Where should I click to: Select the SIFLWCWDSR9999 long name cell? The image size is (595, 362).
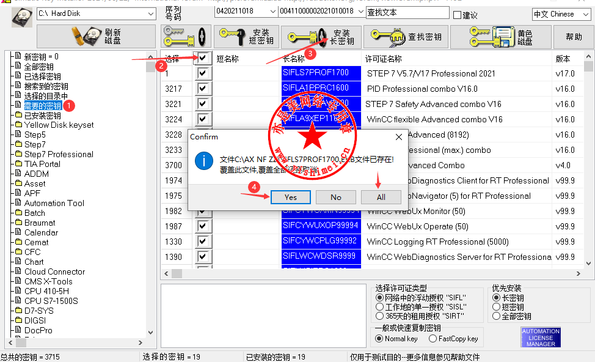click(x=321, y=256)
